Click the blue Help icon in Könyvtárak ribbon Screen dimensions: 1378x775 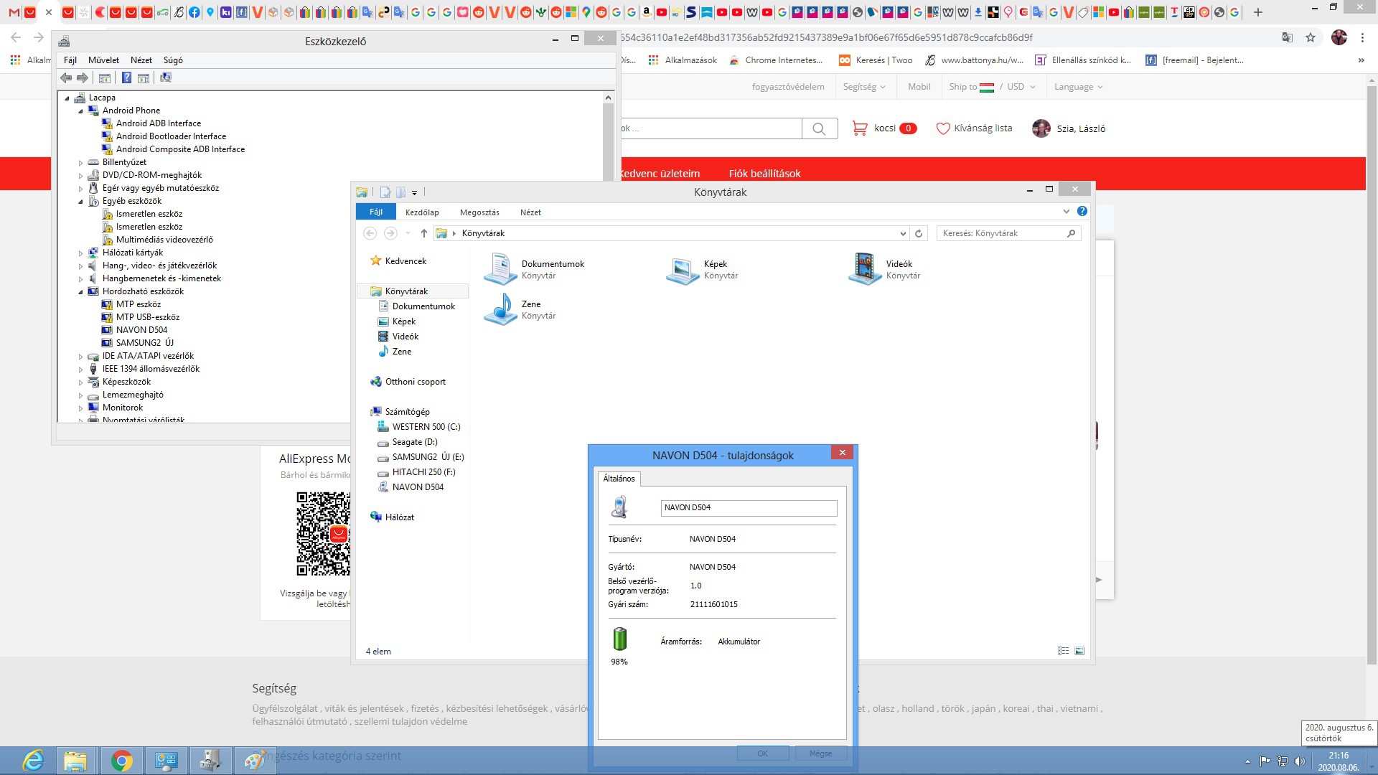point(1082,211)
